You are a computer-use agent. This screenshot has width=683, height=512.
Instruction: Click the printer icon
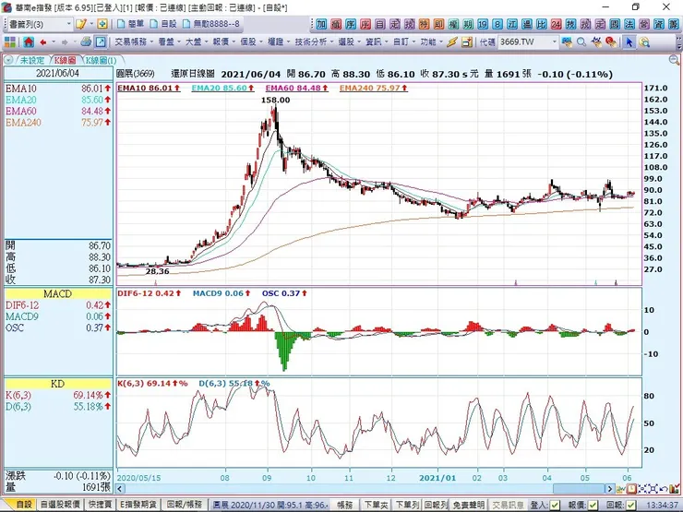click(86, 42)
